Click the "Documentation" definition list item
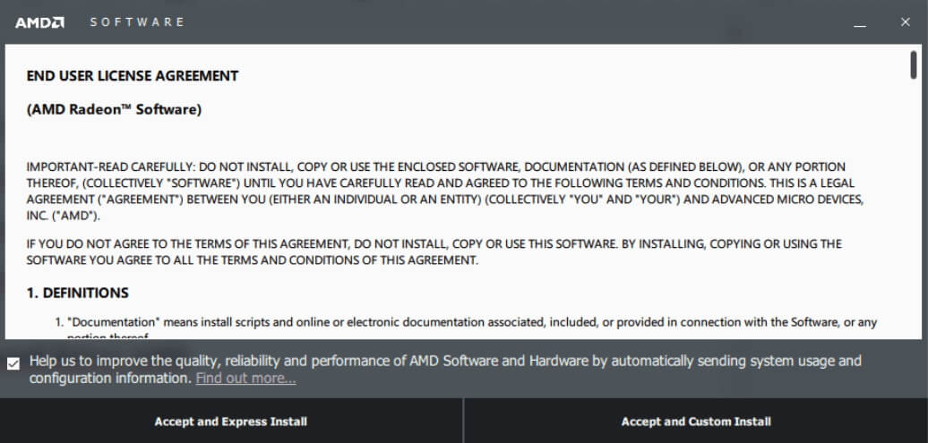The image size is (928, 443). click(467, 328)
